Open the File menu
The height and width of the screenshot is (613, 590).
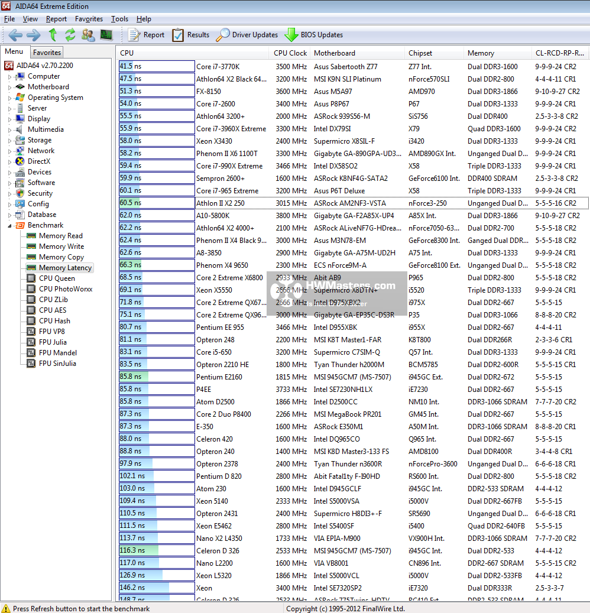9,19
